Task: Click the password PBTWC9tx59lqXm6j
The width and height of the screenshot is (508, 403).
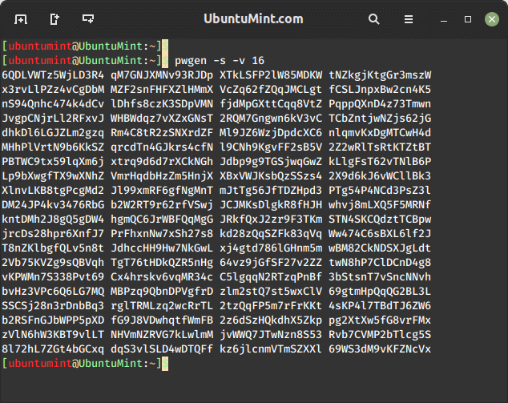Action: (x=53, y=162)
